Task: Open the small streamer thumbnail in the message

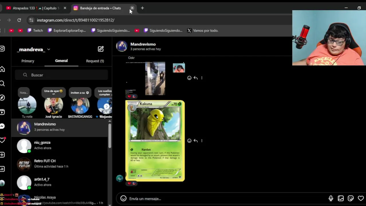Action: pos(179,68)
